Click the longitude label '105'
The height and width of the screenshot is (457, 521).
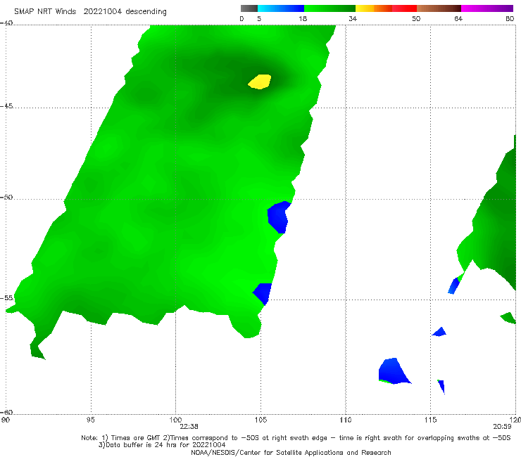click(260, 420)
